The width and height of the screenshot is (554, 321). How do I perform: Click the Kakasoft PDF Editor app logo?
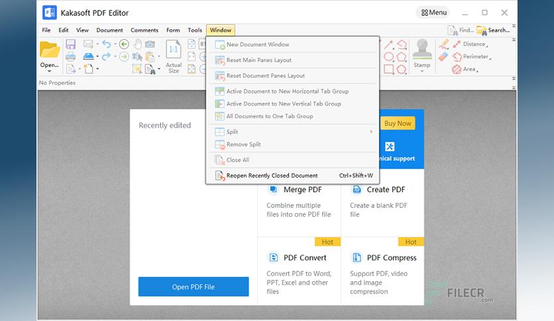pos(50,13)
